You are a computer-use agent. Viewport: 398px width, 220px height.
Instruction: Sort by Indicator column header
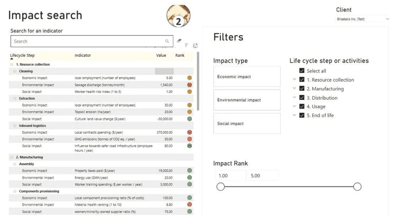pyautogui.click(x=83, y=55)
